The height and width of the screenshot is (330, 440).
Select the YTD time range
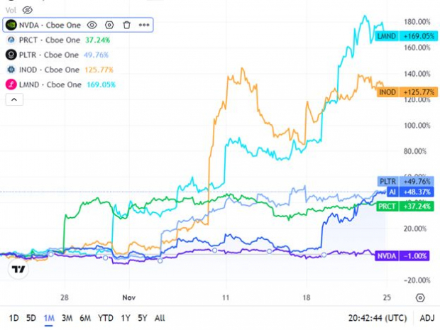point(106,317)
